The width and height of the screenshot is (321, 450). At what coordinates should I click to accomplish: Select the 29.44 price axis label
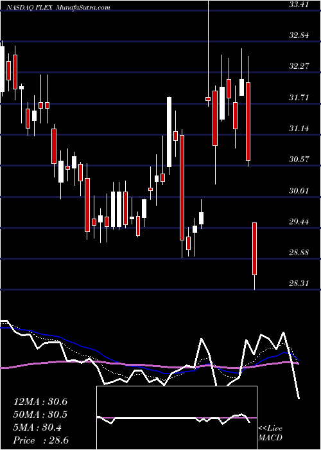coord(299,222)
